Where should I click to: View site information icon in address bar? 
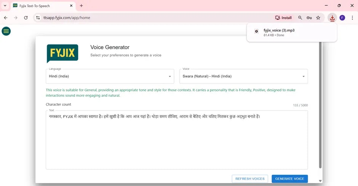click(x=38, y=18)
